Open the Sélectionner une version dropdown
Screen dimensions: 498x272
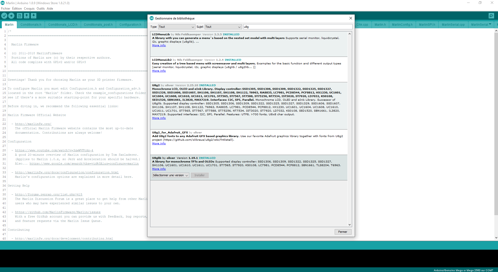(x=171, y=175)
